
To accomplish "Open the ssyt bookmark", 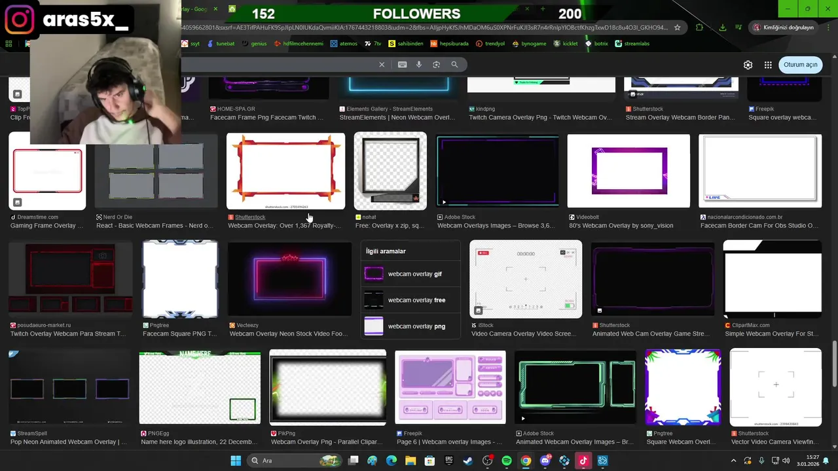I will click(x=191, y=44).
